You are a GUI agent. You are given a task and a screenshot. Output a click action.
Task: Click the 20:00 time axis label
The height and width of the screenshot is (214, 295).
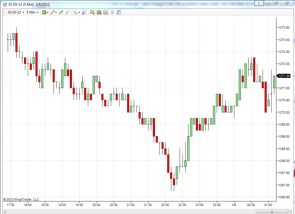click(96, 205)
